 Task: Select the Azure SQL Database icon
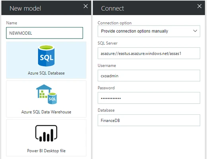pos(46,56)
